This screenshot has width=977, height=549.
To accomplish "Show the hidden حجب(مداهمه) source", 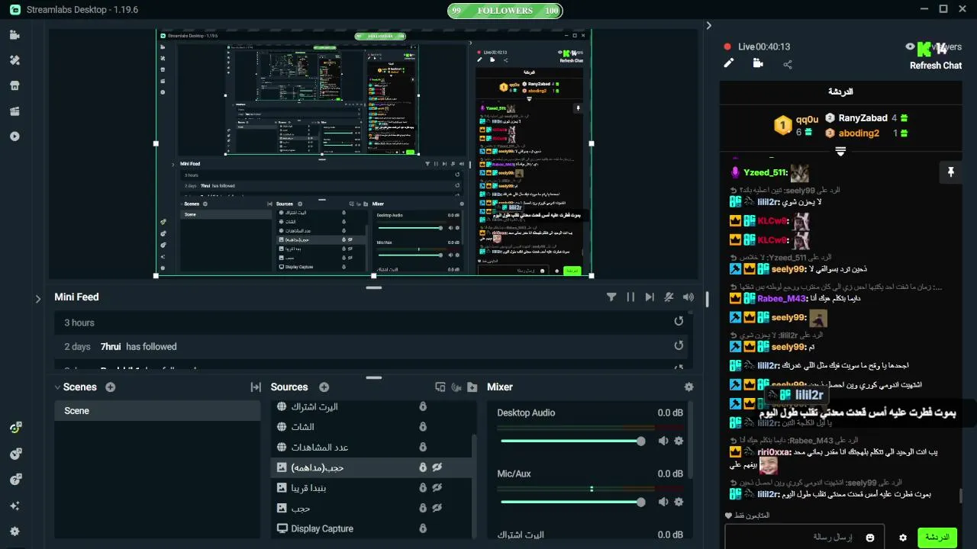I will (437, 467).
